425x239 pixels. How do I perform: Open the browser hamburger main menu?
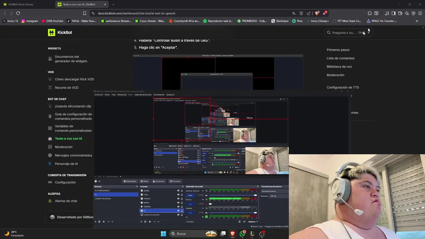pos(420,13)
